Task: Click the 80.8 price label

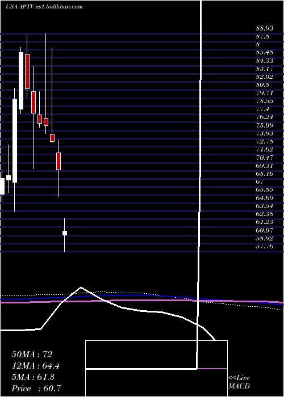Action: (262, 85)
